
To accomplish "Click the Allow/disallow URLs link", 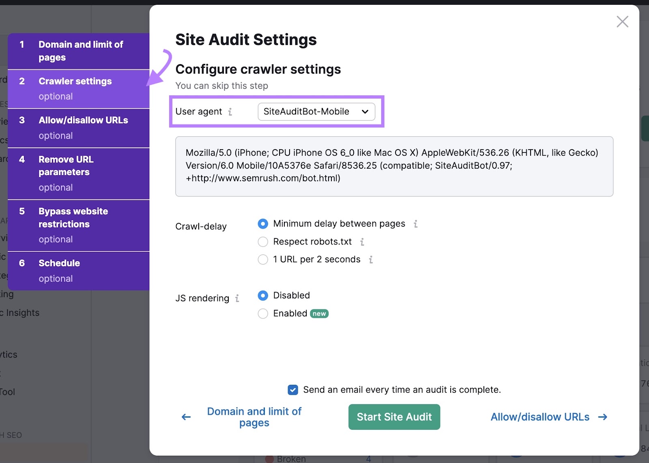I will [x=539, y=417].
